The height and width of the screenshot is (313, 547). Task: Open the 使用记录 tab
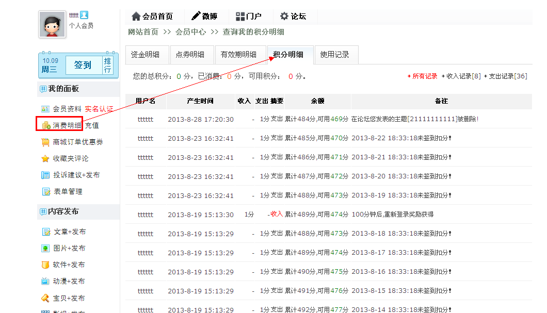coord(334,55)
